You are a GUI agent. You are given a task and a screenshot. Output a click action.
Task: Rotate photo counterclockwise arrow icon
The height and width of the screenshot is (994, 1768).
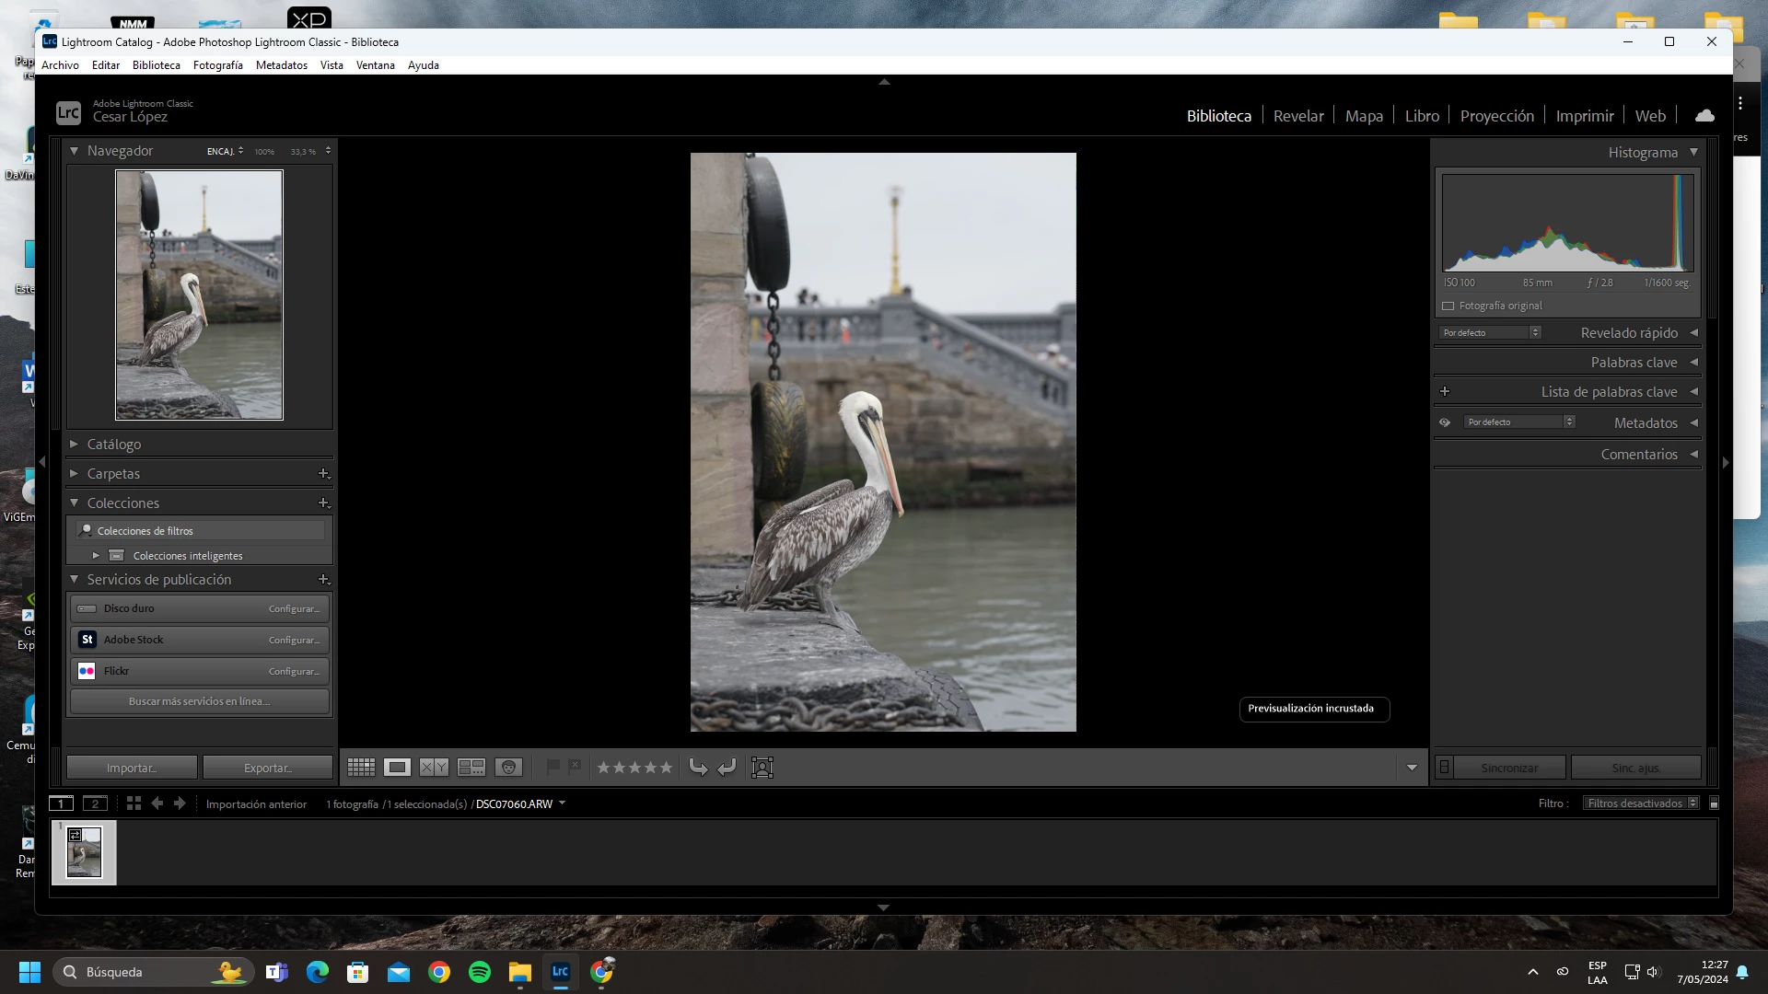pyautogui.click(x=698, y=767)
